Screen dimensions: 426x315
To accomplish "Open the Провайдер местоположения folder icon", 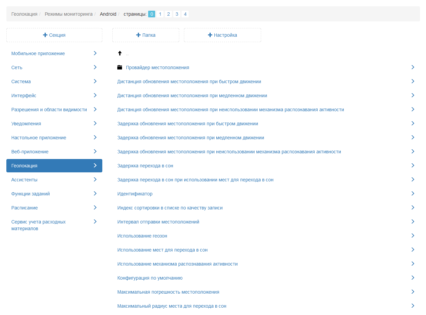I will pos(120,67).
